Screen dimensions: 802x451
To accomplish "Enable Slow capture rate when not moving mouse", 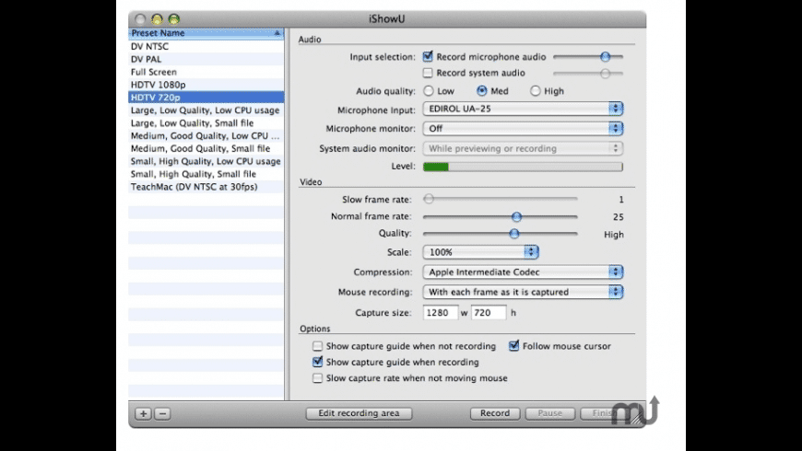I will click(x=318, y=378).
